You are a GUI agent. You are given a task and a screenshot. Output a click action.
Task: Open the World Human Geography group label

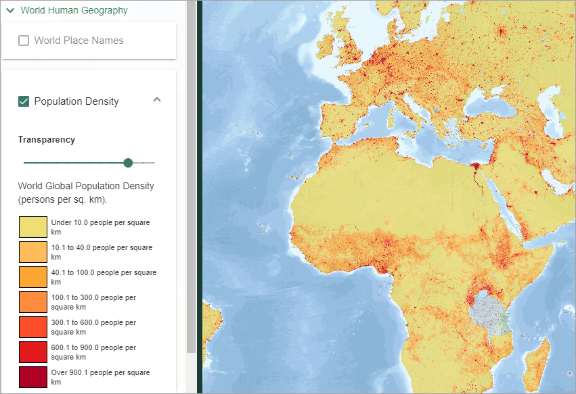[74, 11]
